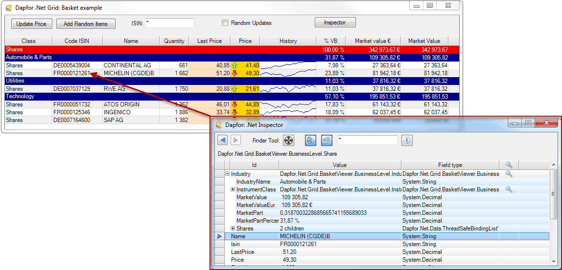Click red down arrow on ATOS ORIGIN row
Image resolution: width=562 pixels, height=270 pixels.
coord(235,104)
